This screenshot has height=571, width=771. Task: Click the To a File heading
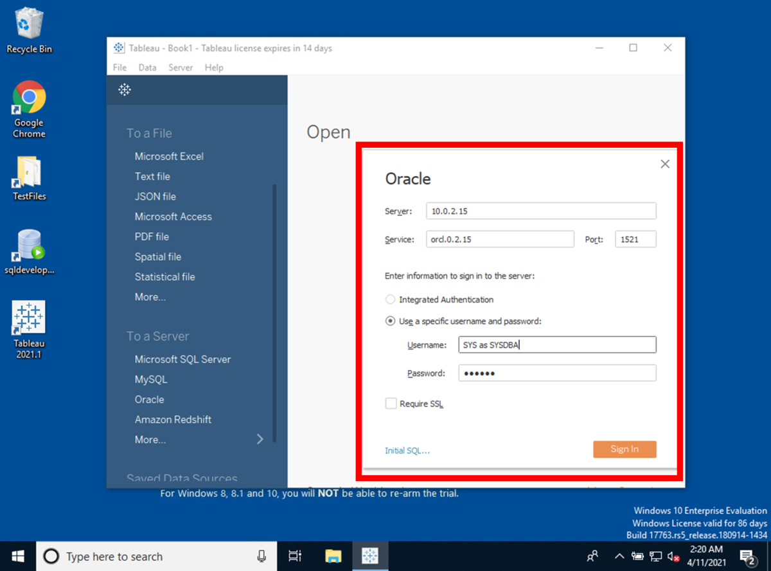pos(149,134)
